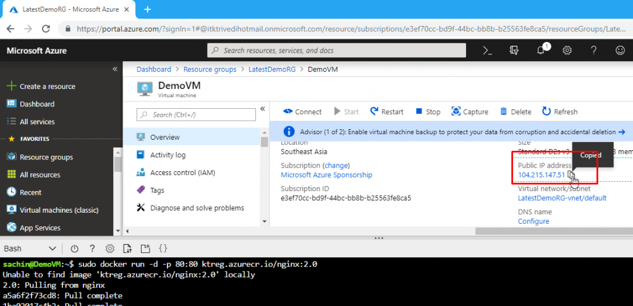Open Microsoft Azure Sponsorship subscription

pyautogui.click(x=326, y=175)
